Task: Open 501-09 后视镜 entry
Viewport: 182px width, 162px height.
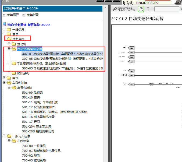Action: pos(32,93)
